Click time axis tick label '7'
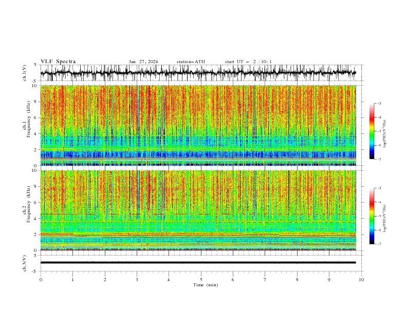 pos(265,280)
